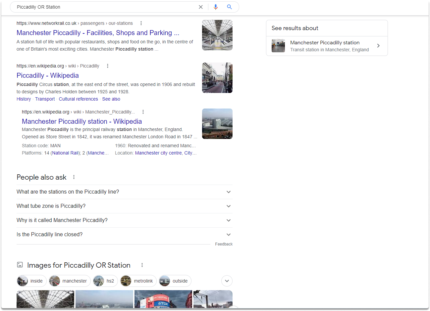Screen dimensions: 430x311
Task: Go to See also sitelink
Action: point(111,99)
